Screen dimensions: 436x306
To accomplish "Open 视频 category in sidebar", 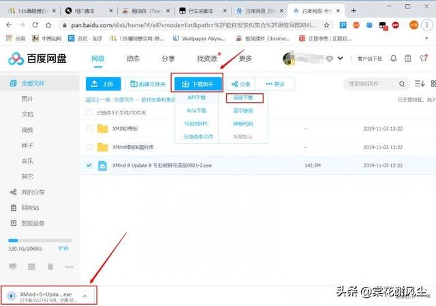I will pos(27,130).
